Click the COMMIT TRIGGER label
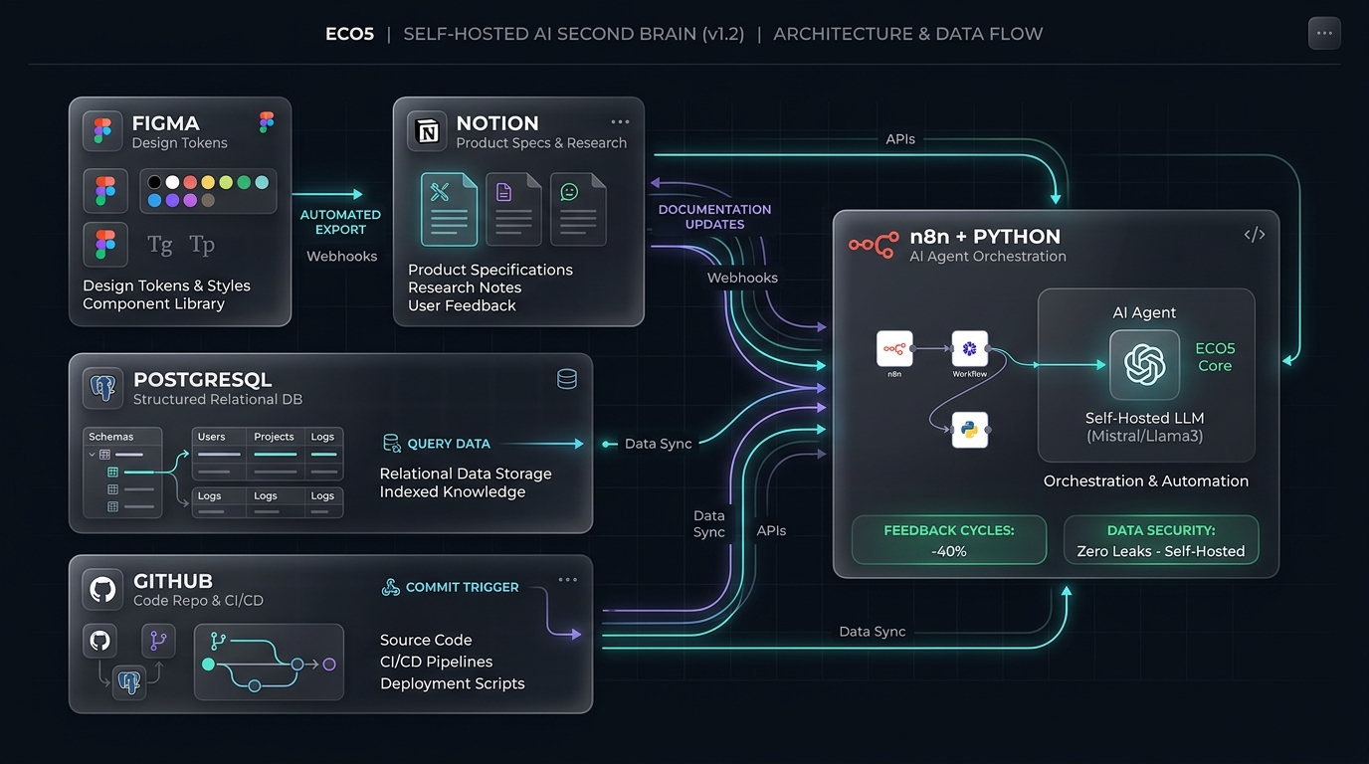1369x764 pixels. pos(463,587)
